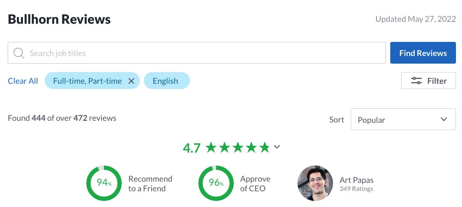Click the five green stars rating
Viewport: 462px width, 207px height.
coord(237,147)
